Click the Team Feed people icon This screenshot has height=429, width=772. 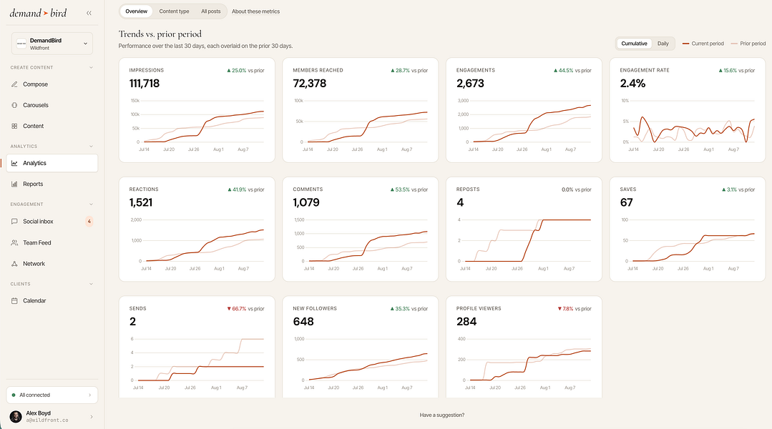(x=14, y=242)
